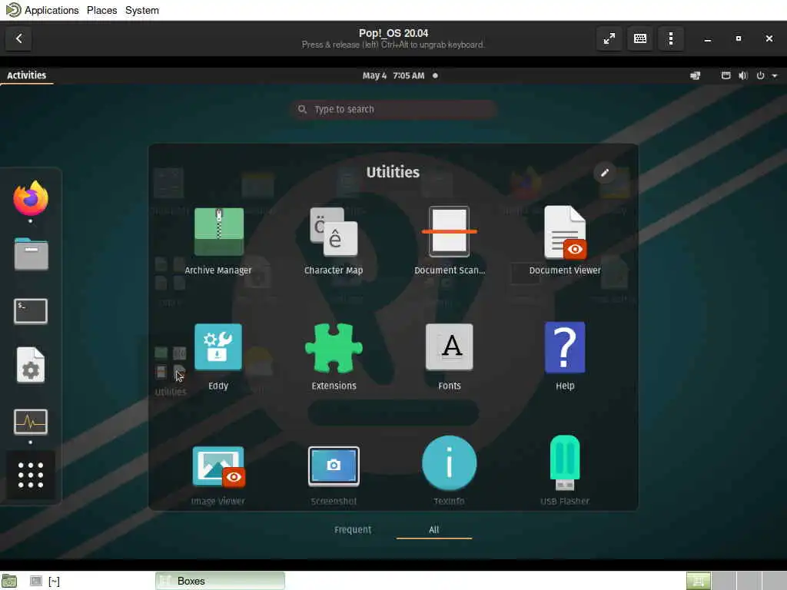787x590 pixels.
Task: Click the Activities button
Action: tap(27, 75)
